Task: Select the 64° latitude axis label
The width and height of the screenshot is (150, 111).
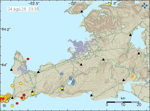Action: (4, 65)
